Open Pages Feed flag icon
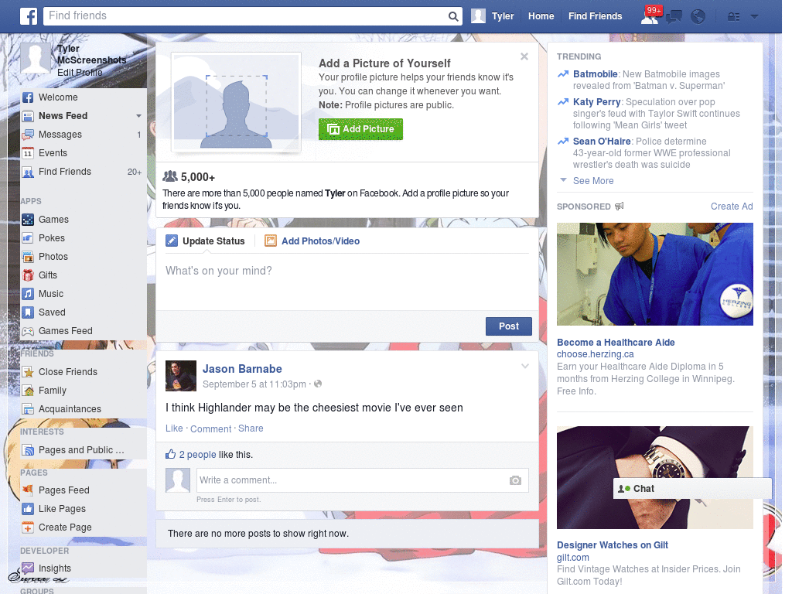792x594 pixels. pos(29,490)
